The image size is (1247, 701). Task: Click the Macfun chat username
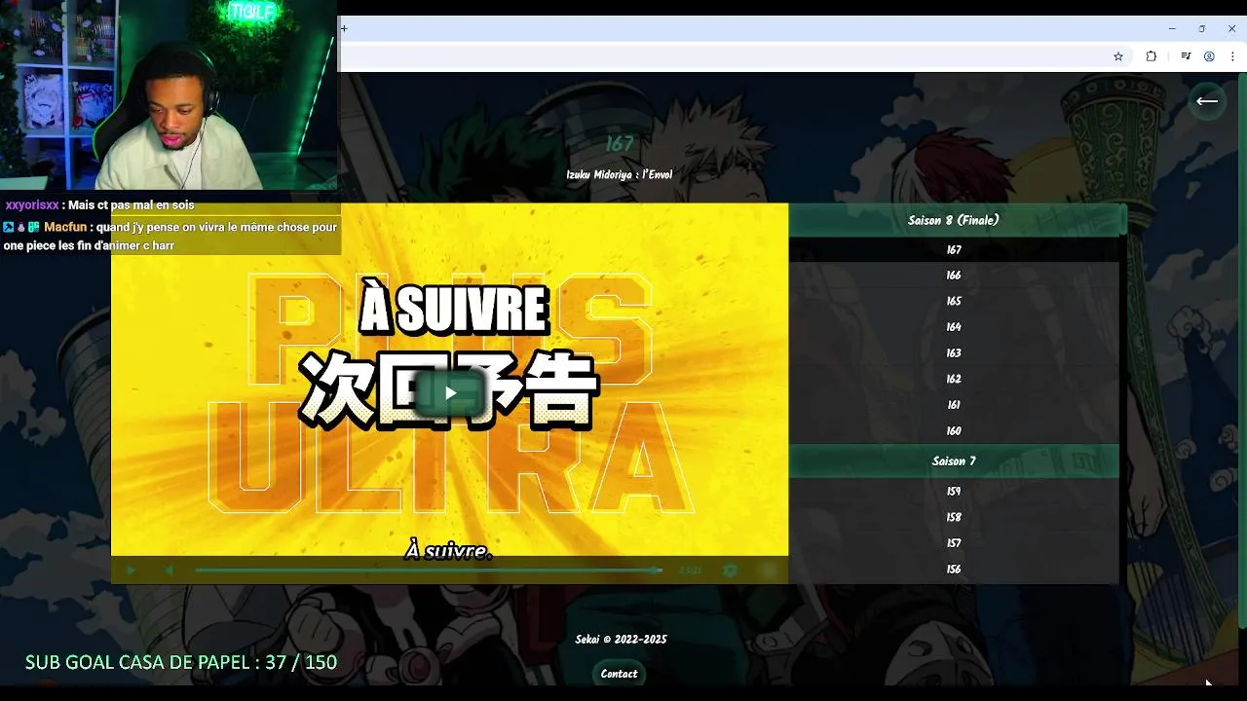coord(65,227)
